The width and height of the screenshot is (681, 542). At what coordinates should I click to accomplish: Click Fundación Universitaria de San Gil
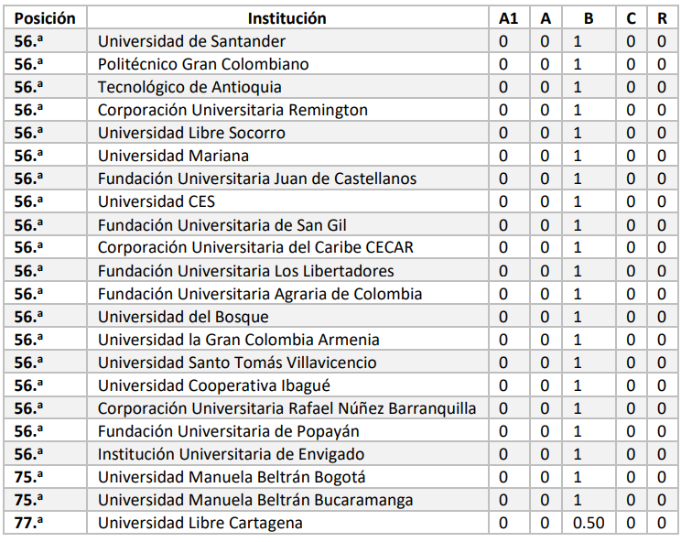pyautogui.click(x=222, y=224)
